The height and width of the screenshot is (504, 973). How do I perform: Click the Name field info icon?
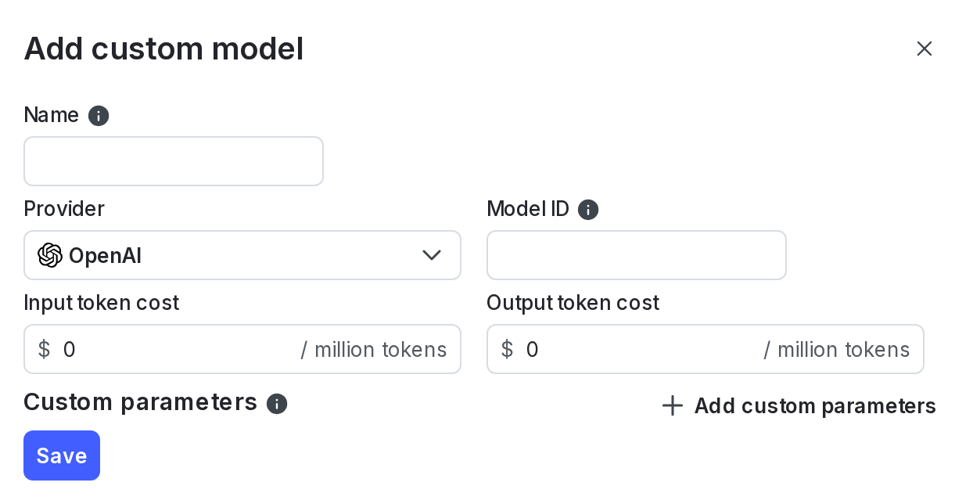tap(99, 116)
